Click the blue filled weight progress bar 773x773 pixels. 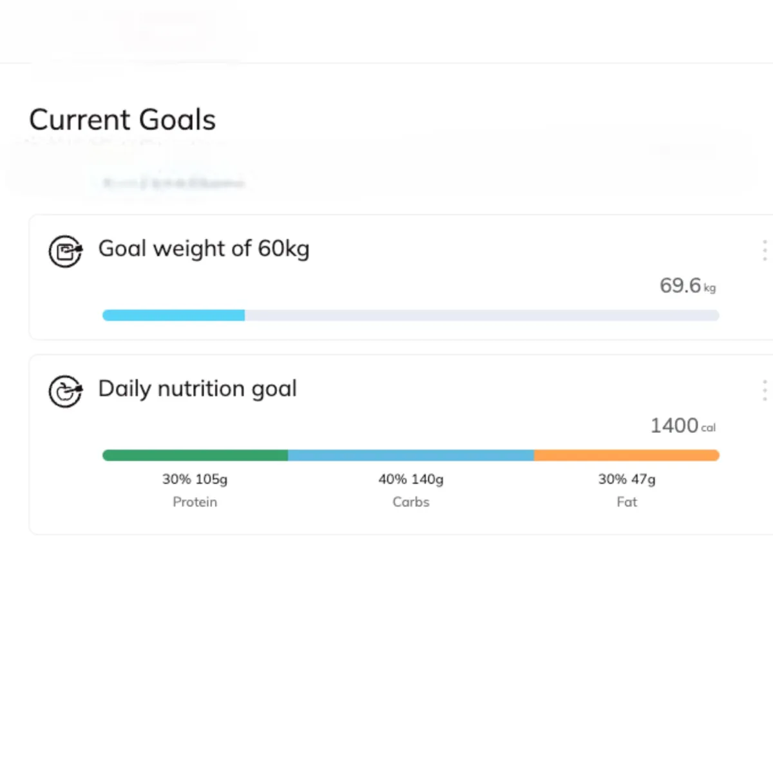point(173,315)
